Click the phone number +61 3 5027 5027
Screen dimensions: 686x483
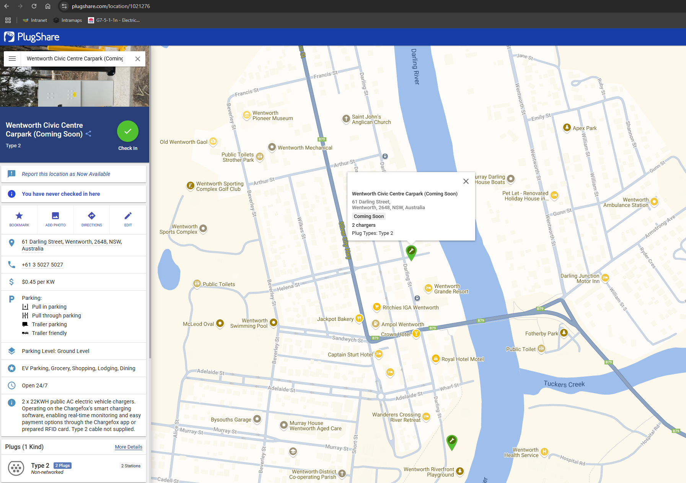(42, 265)
